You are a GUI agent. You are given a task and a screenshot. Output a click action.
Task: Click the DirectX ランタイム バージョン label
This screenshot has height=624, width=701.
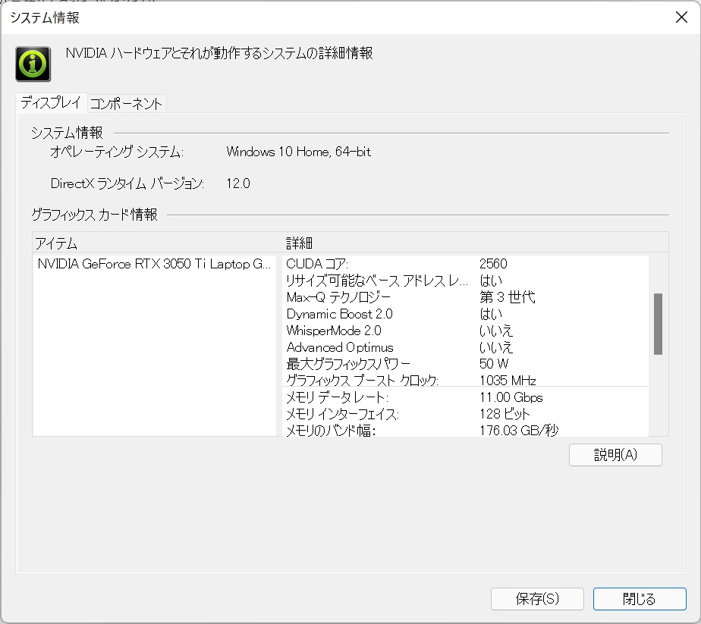[127, 183]
